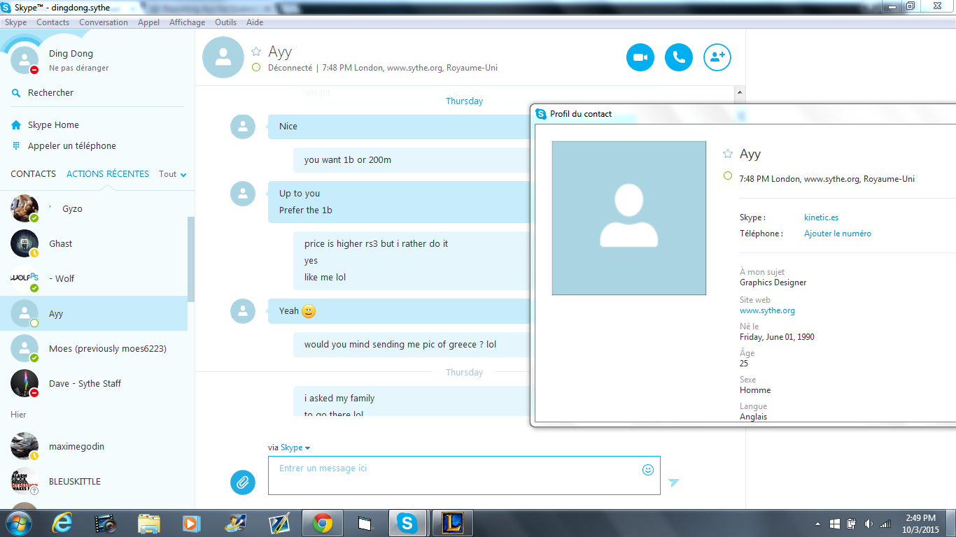Open www.sythe.org website link in profile
956x537 pixels.
click(x=767, y=310)
